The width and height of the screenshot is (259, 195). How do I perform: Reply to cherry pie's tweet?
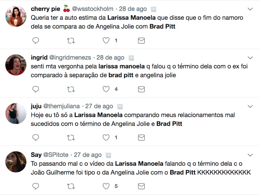[x=36, y=41]
